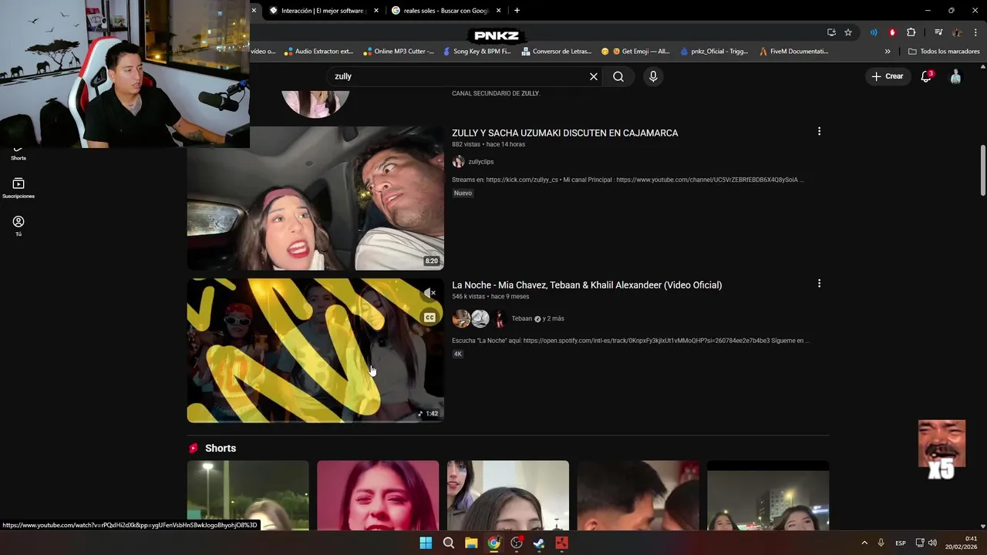Switch the ESP keyboard language
The image size is (987, 555).
pyautogui.click(x=901, y=543)
